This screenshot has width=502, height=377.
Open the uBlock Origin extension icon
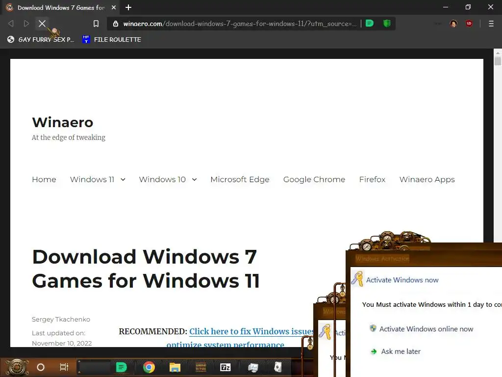coord(469,24)
